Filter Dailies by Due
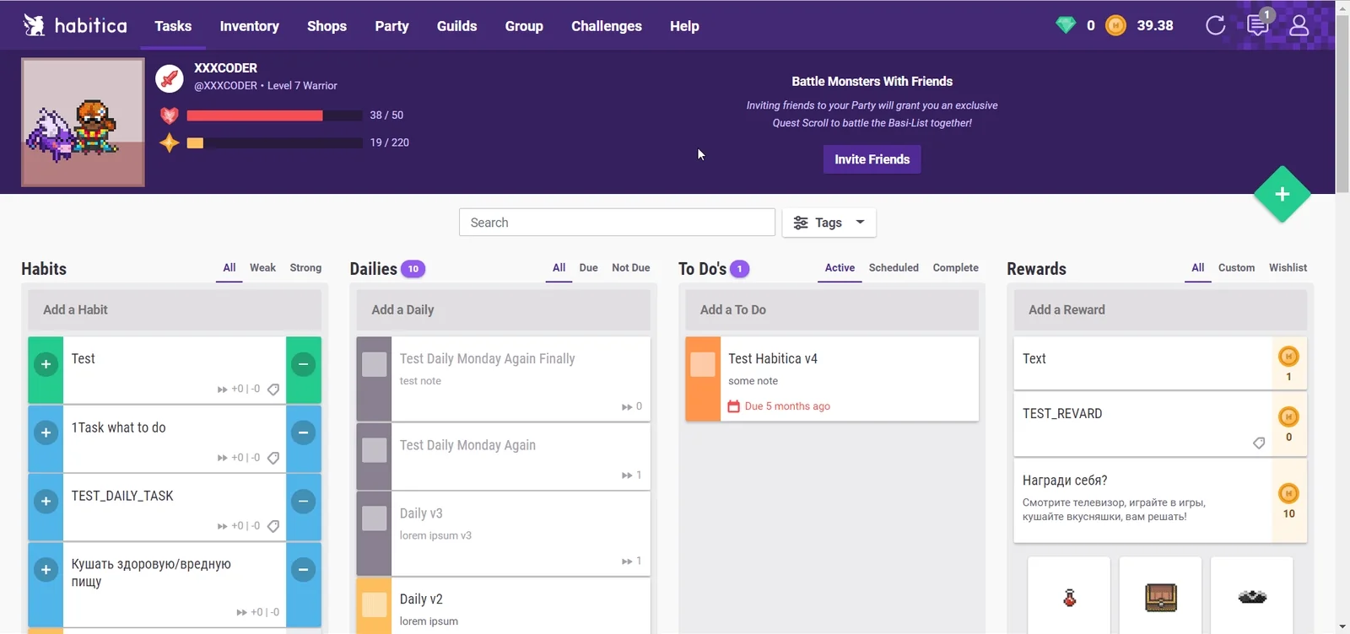This screenshot has width=1350, height=634. coord(588,268)
